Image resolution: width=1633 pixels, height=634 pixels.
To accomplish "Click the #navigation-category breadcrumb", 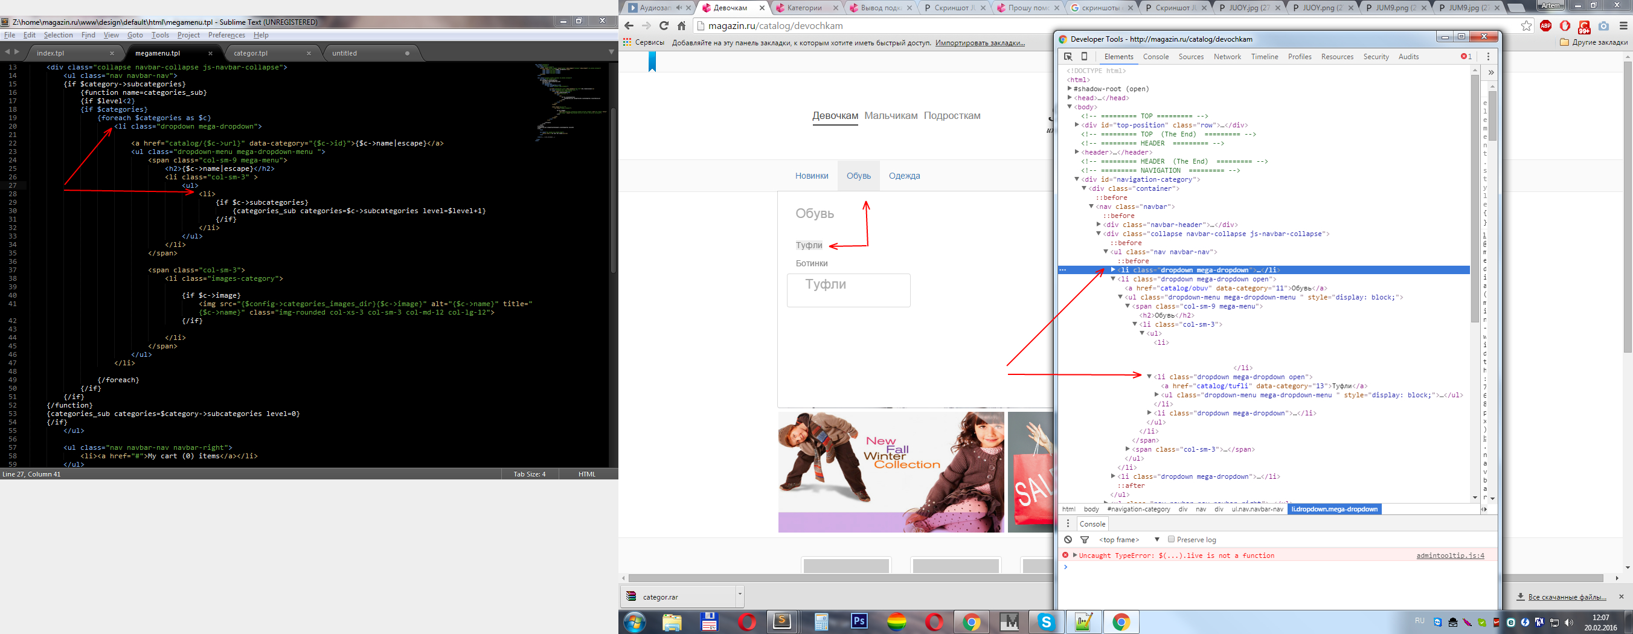I will click(x=1138, y=509).
